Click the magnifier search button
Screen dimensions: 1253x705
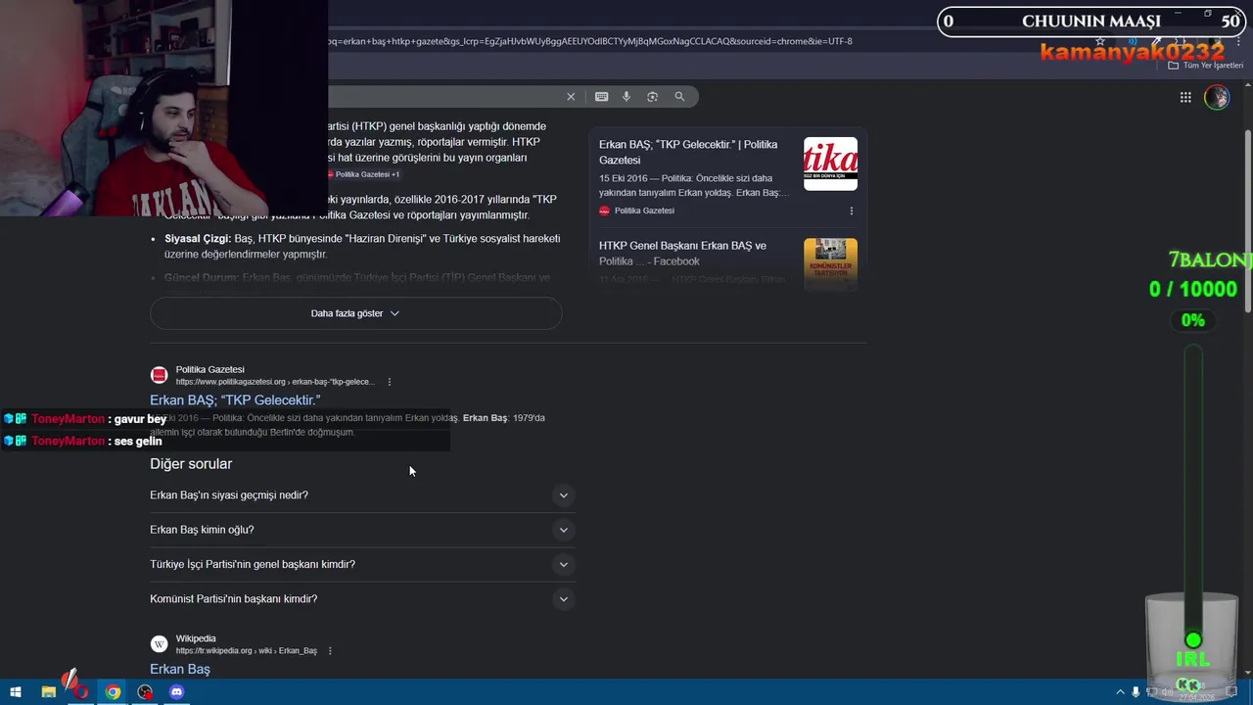click(x=679, y=97)
